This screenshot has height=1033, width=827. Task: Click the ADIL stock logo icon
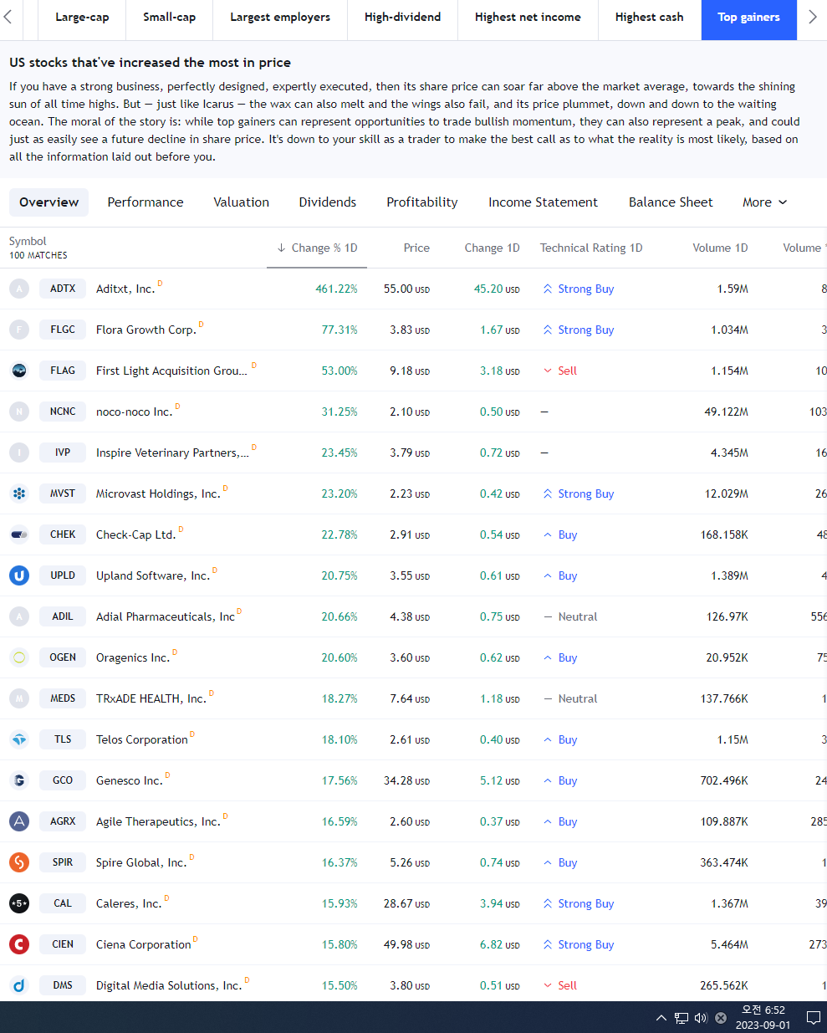click(x=19, y=616)
